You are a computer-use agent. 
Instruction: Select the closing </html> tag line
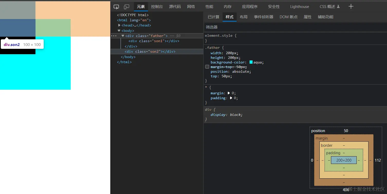tap(124, 62)
